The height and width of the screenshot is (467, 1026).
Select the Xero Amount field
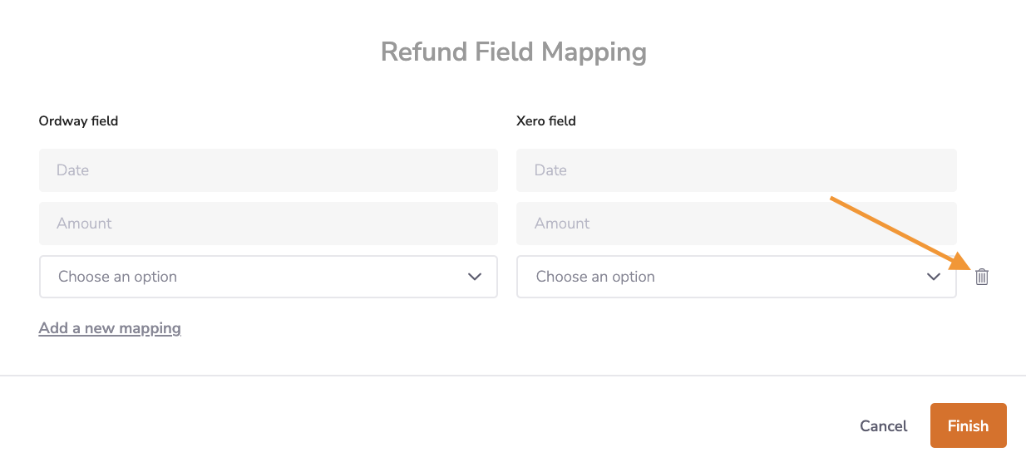737,224
